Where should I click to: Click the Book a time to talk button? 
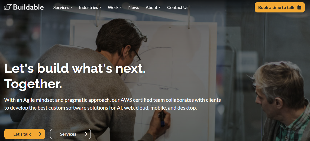point(280,7)
